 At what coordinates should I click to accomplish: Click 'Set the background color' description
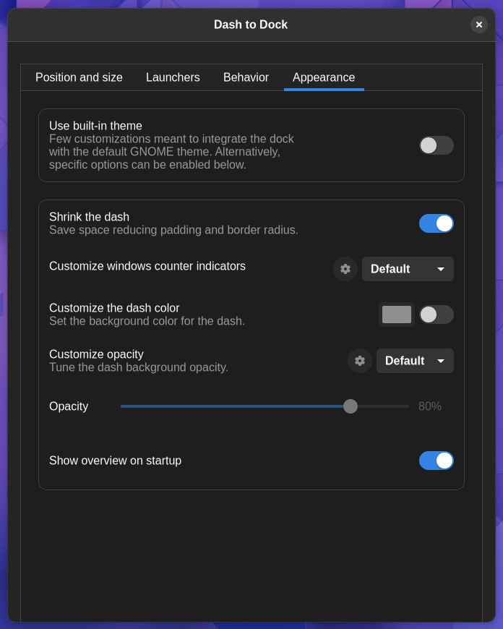[147, 321]
